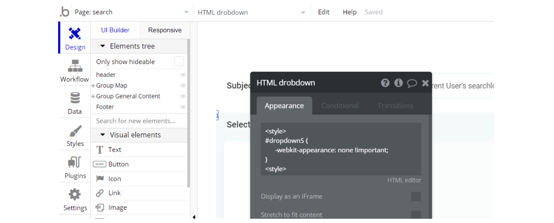
Task: Open the Settings gear section
Action: pyautogui.click(x=75, y=199)
